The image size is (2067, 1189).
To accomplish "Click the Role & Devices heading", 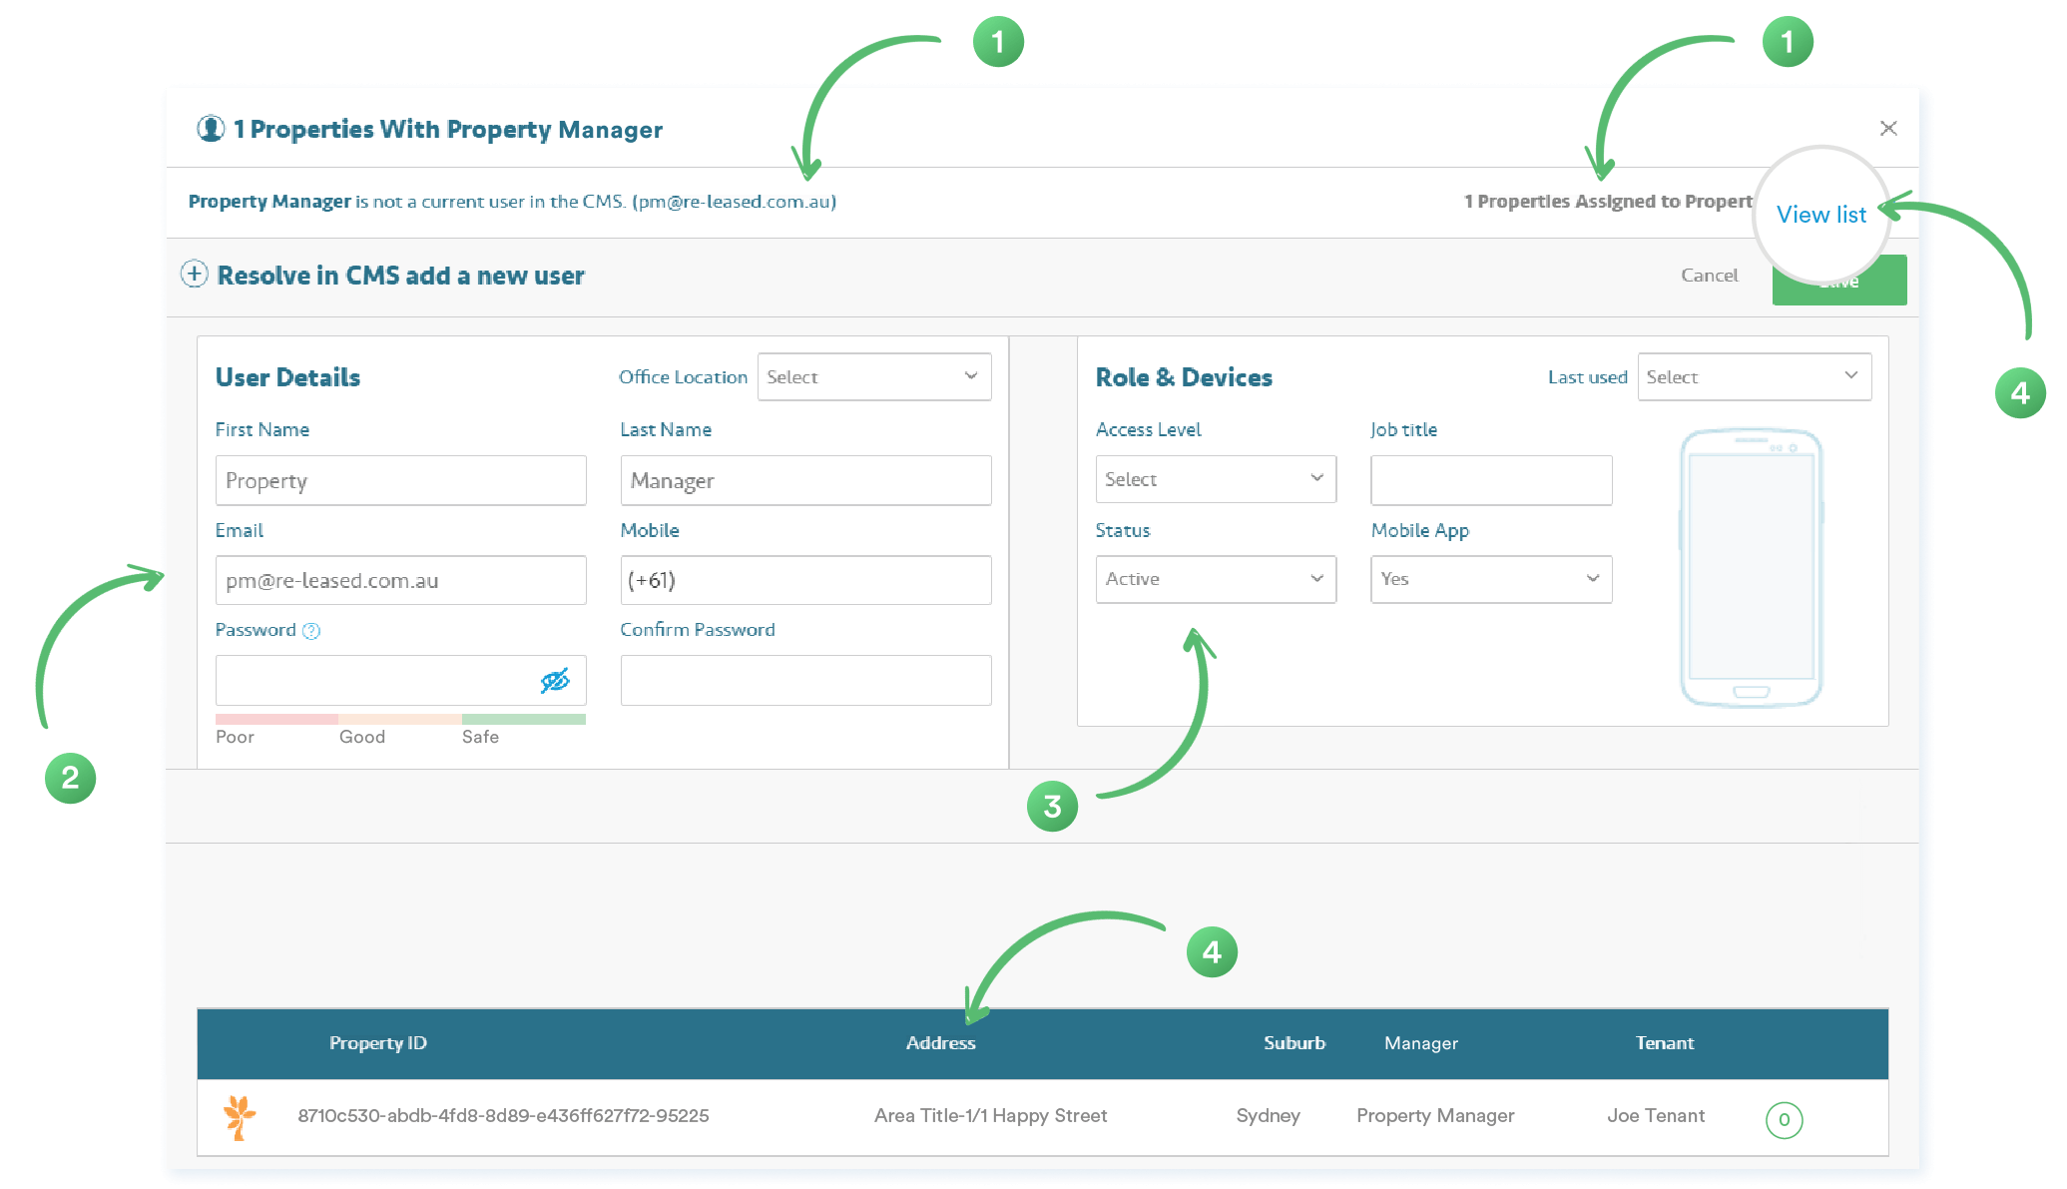I will [1184, 377].
